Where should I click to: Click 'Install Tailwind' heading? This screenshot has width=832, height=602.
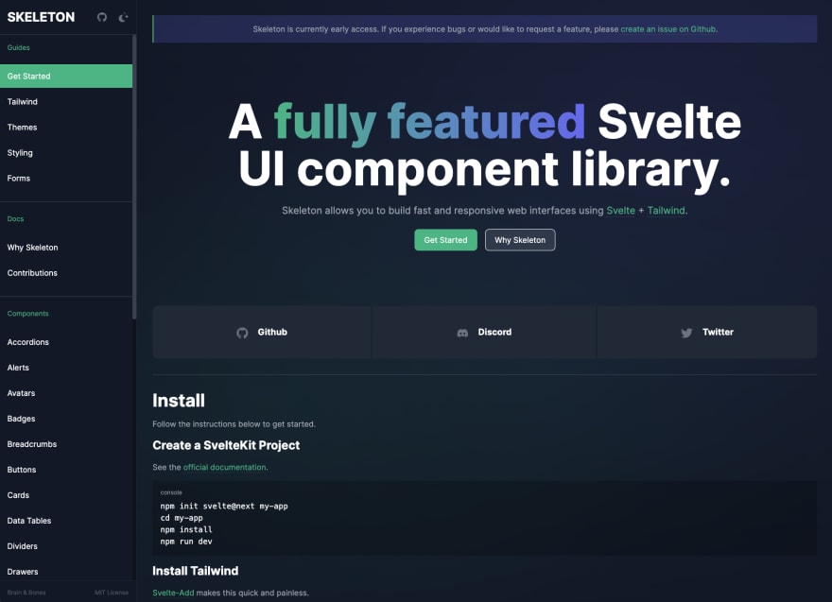point(196,571)
